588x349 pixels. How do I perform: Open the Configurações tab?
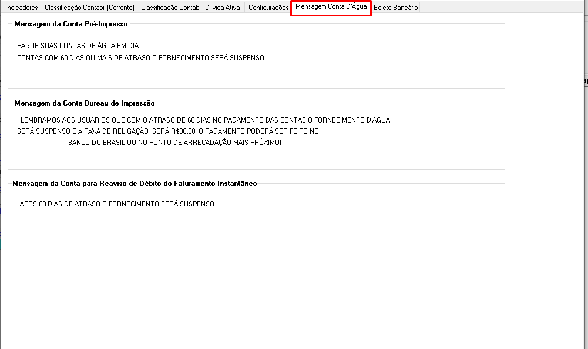(x=268, y=8)
